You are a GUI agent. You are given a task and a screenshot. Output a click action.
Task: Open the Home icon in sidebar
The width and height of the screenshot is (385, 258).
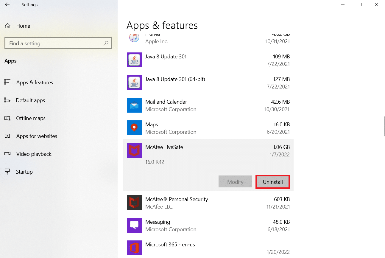8,26
